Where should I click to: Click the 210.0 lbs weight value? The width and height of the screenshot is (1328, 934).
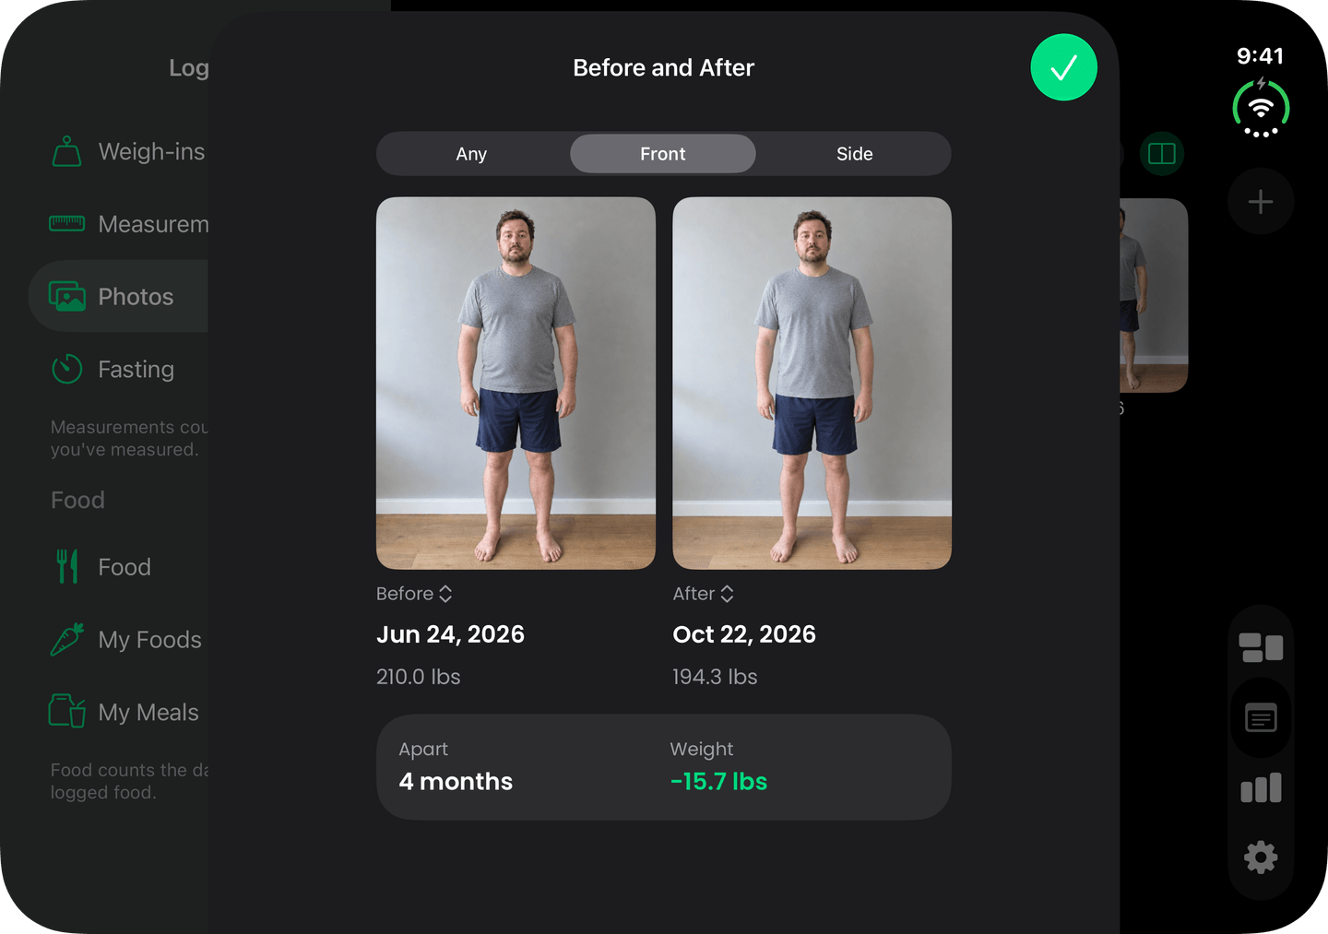418,677
